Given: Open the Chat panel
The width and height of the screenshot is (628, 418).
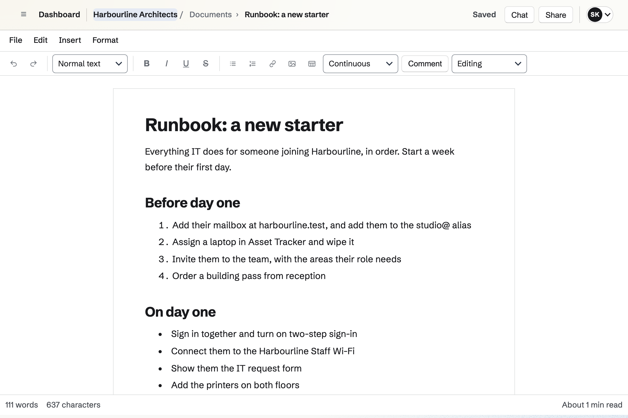Looking at the screenshot, I should (519, 15).
